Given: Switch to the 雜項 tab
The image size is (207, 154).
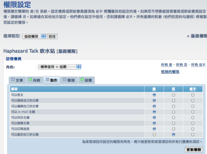Looking at the screenshot, I should (69, 80).
